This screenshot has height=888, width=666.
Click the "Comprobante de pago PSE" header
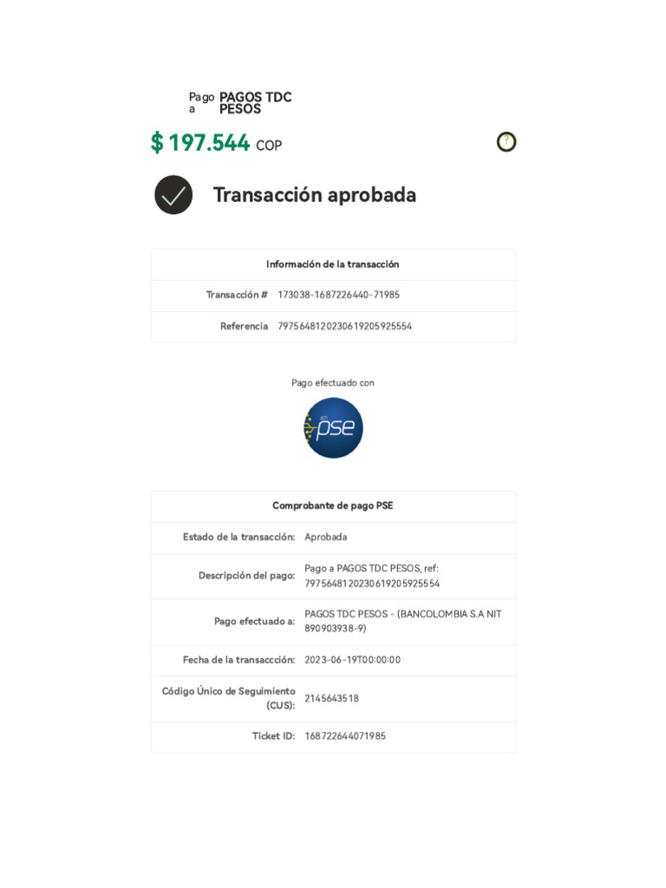coord(333,506)
